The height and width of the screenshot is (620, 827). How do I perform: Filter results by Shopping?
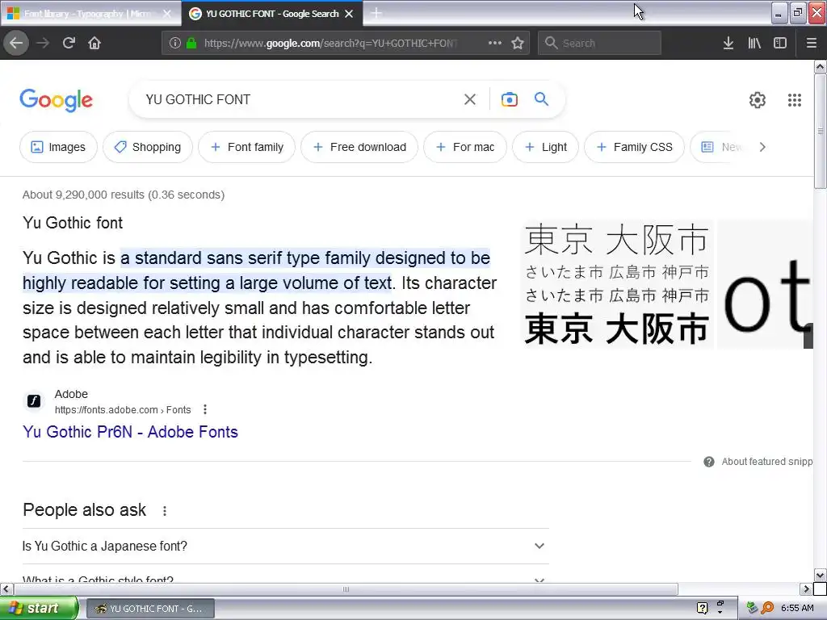tap(148, 147)
